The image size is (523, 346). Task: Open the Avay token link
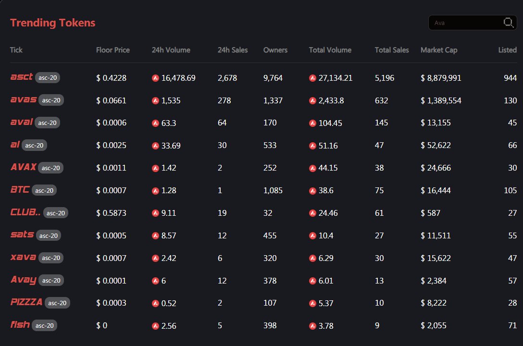(x=24, y=280)
